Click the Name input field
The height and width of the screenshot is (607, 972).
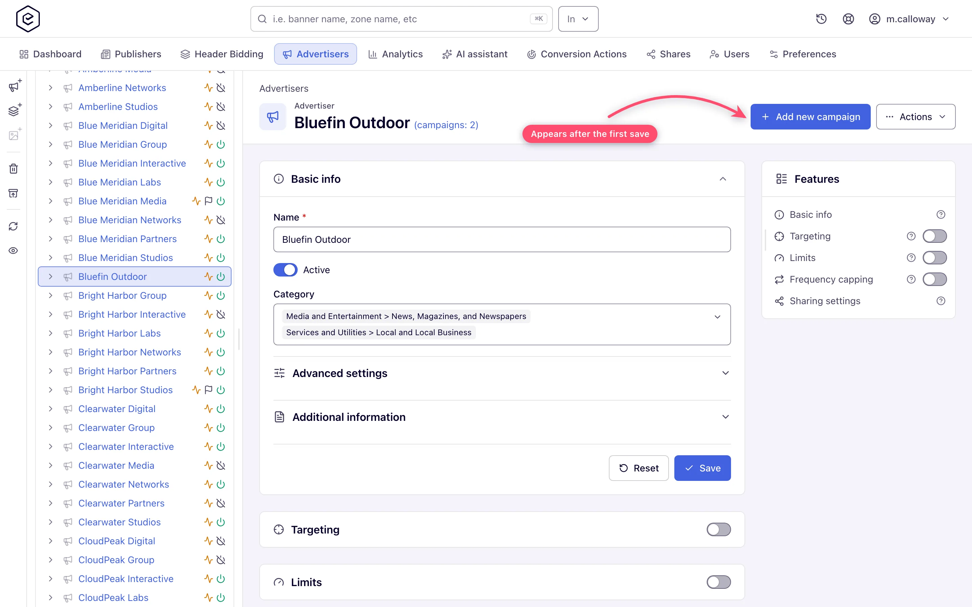tap(502, 240)
